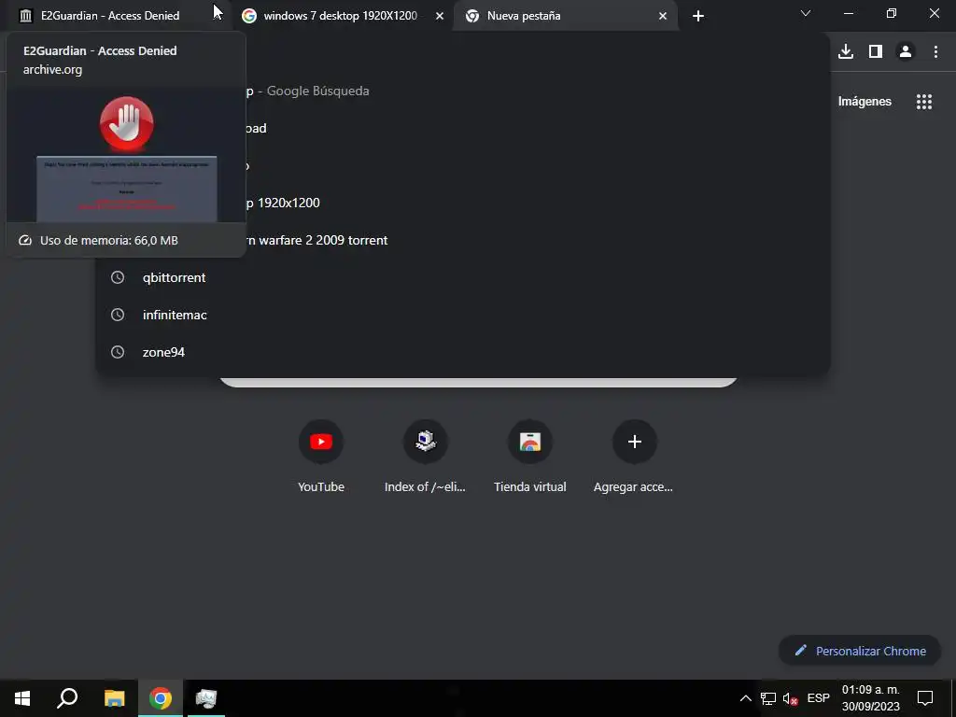This screenshot has height=717, width=956.
Task: Open the 'Index of /~eli...' shortcut
Action: 426,457
